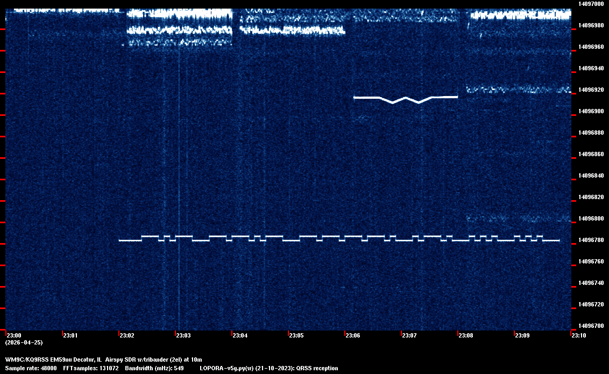Select the 14096860 frequency scale label
This screenshot has width=609, height=374.
(590, 154)
